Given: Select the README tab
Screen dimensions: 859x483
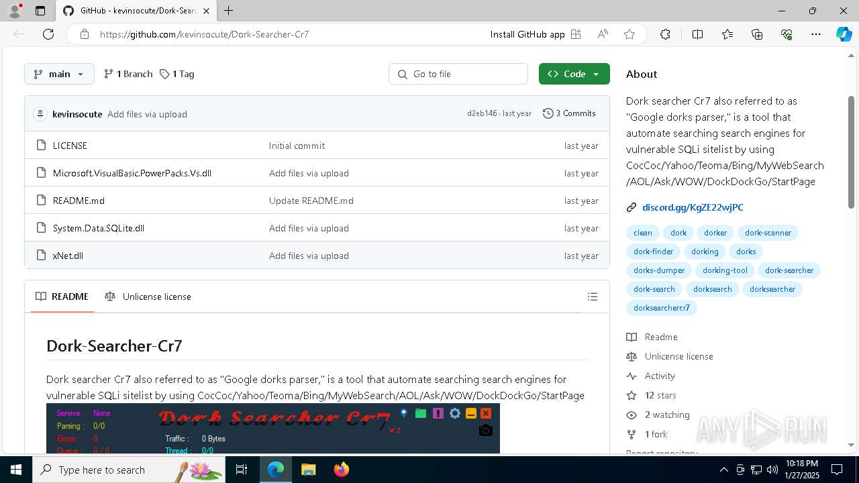Looking at the screenshot, I should (x=62, y=297).
